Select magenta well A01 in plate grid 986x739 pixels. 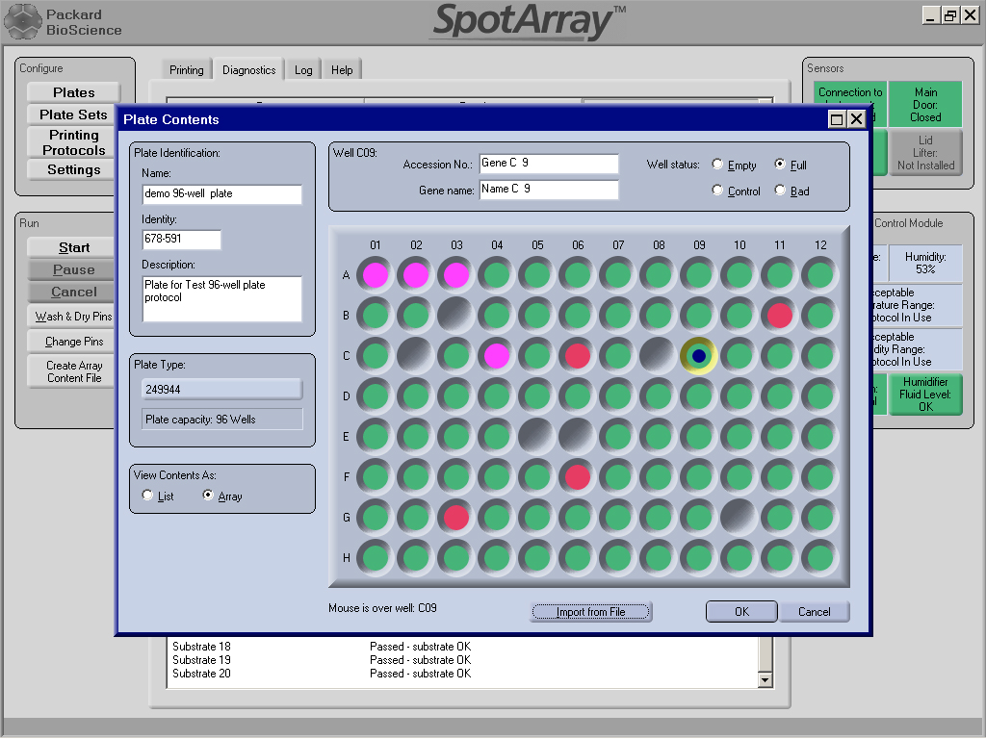[x=376, y=274]
